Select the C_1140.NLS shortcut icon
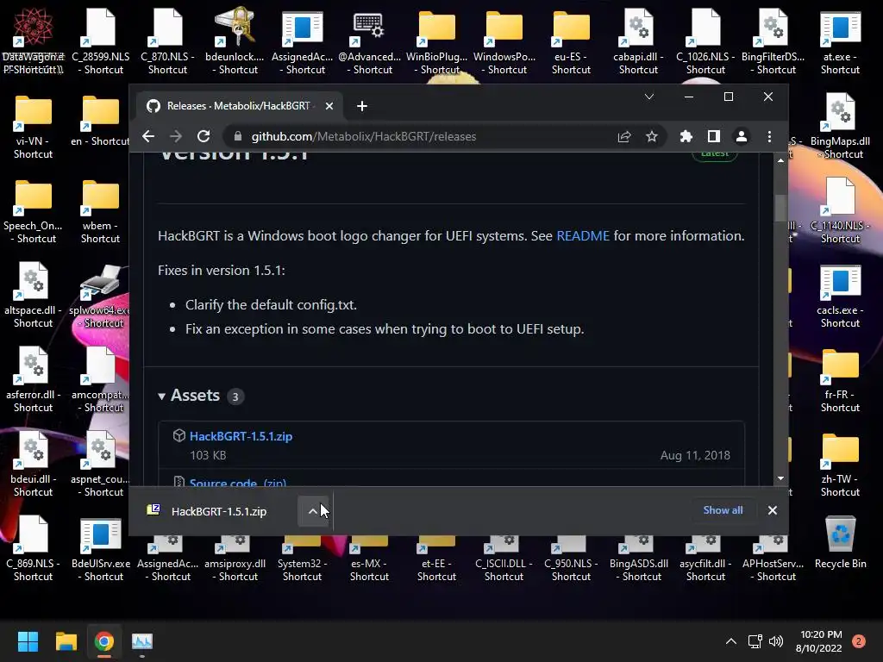Viewport: 883px width, 662px height. pos(840,210)
